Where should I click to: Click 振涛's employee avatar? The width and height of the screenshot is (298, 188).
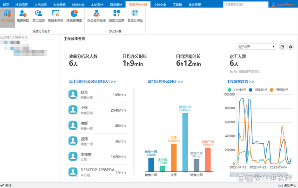tap(73, 141)
